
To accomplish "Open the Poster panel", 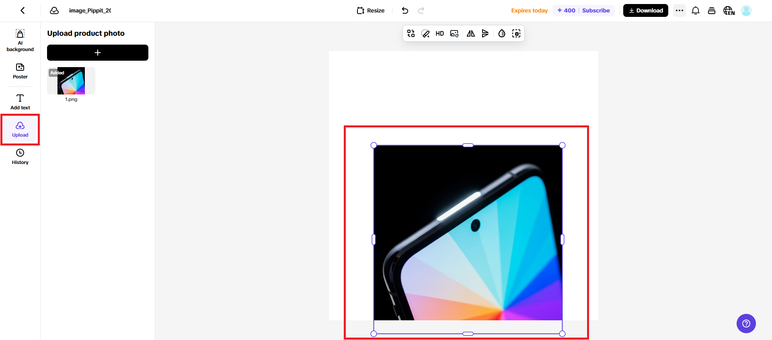I will (x=20, y=71).
